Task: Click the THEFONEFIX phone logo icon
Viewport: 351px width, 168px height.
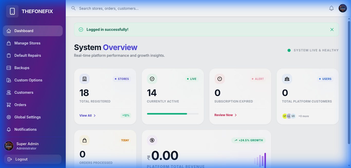Action: coord(12,11)
